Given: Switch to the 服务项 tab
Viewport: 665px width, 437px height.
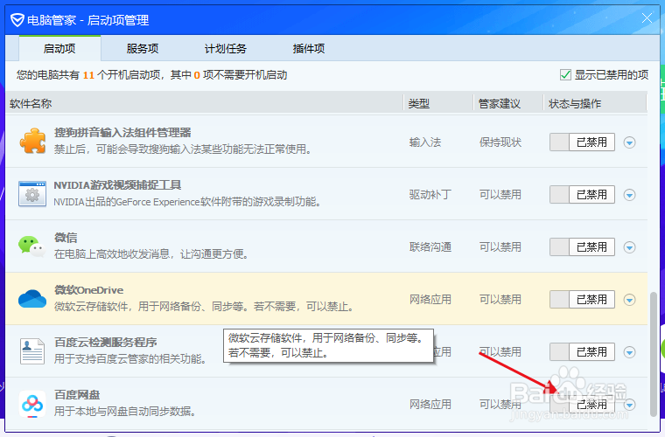Looking at the screenshot, I should [142, 48].
